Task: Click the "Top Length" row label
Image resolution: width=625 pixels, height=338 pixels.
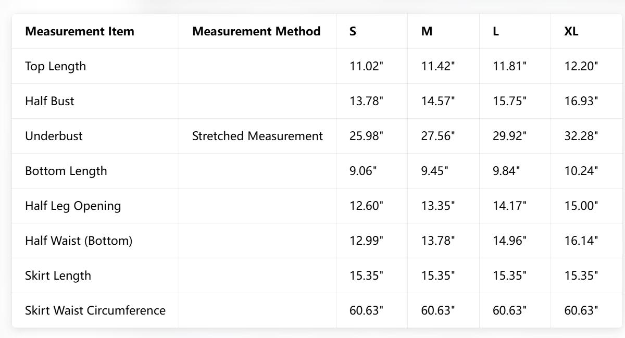Action: click(x=56, y=66)
